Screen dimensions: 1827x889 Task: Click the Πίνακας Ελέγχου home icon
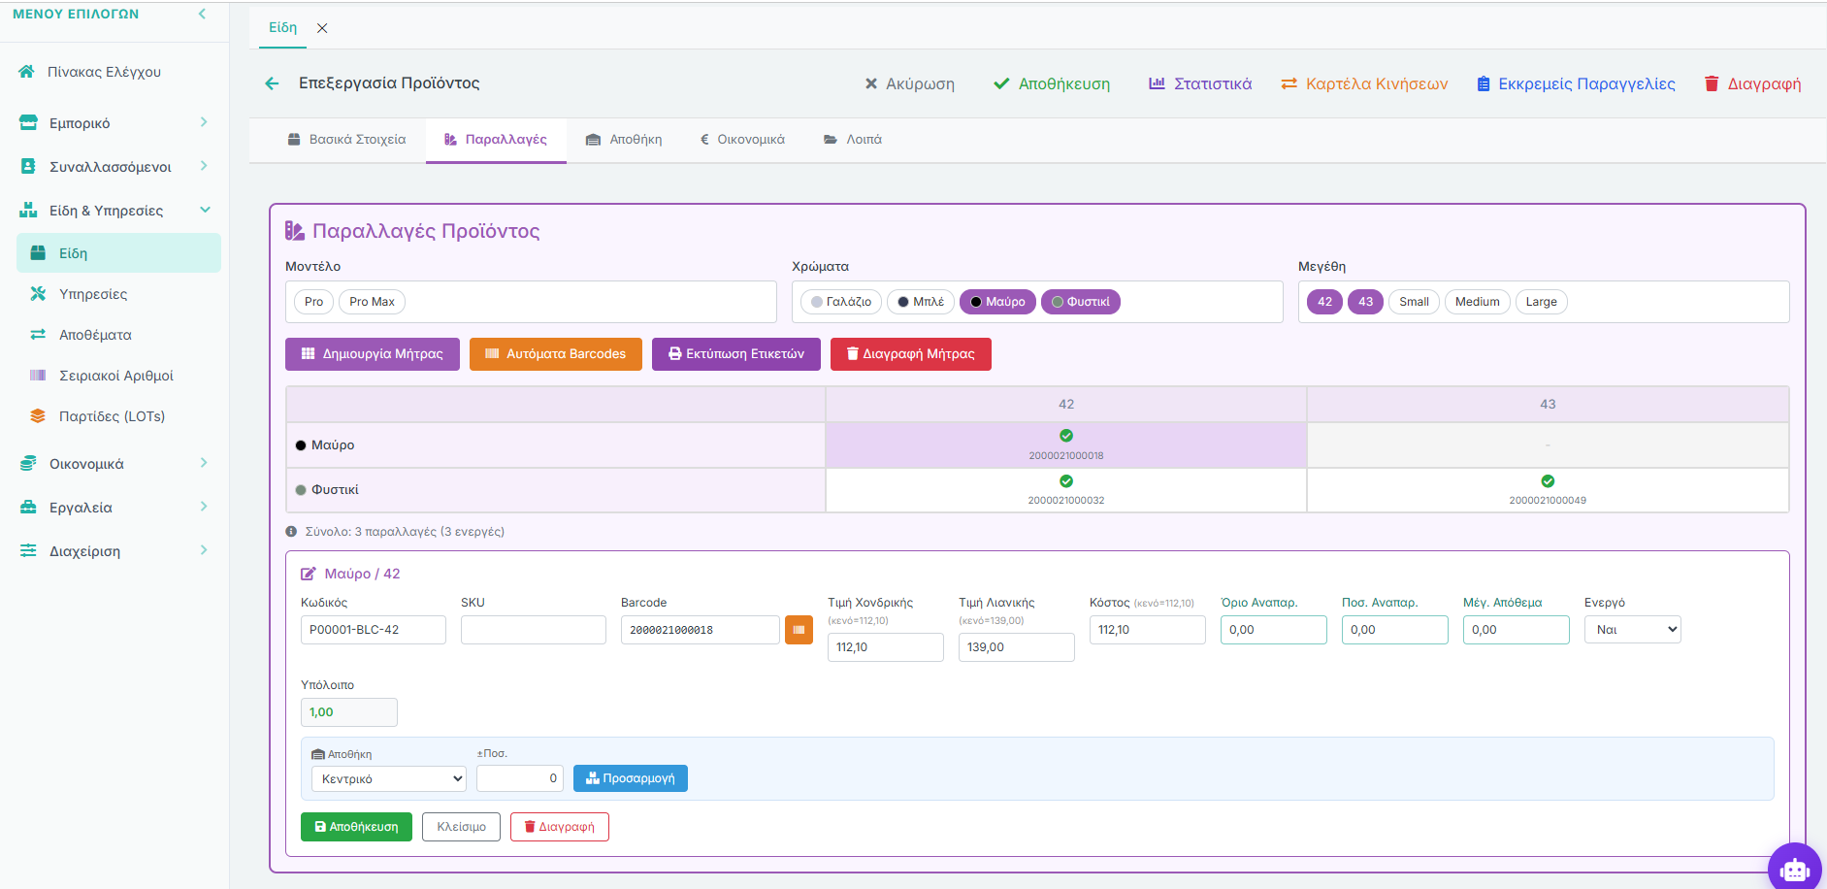coord(27,72)
